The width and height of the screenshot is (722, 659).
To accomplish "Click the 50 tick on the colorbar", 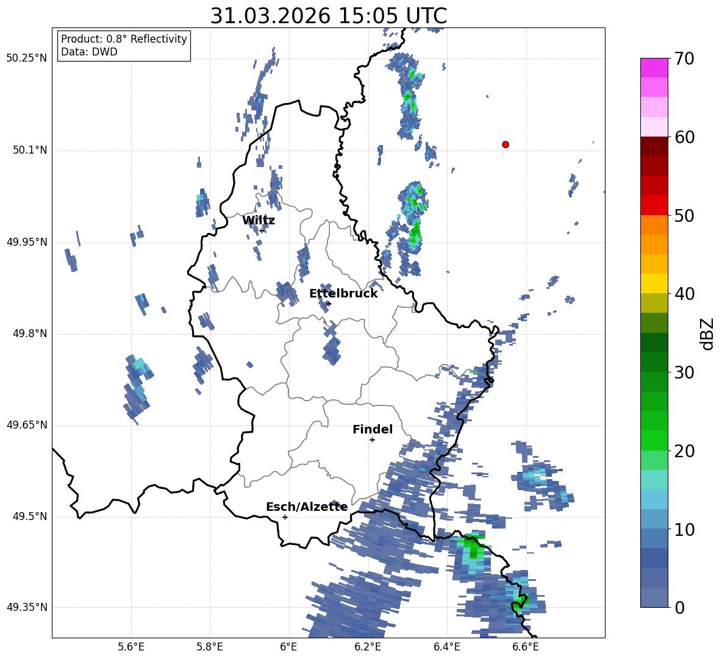I will coord(684,215).
